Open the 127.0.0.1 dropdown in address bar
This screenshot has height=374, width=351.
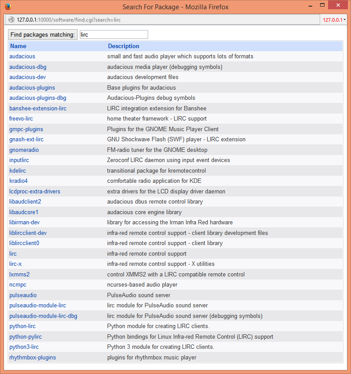(333, 20)
